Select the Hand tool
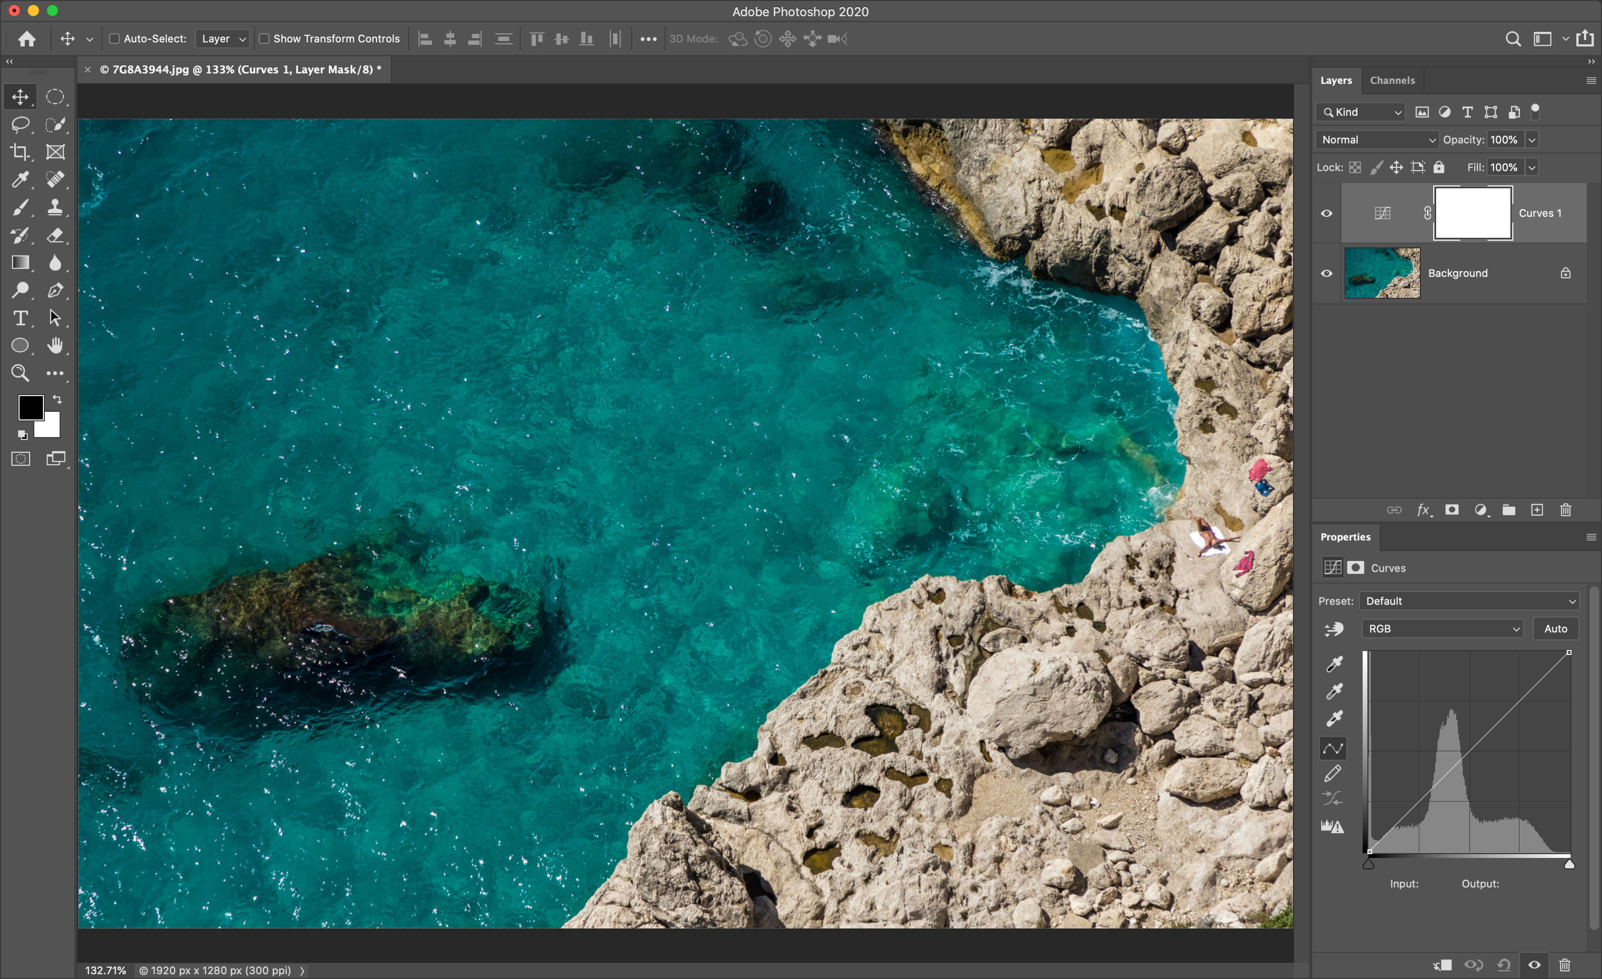Image resolution: width=1602 pixels, height=979 pixels. 55,346
